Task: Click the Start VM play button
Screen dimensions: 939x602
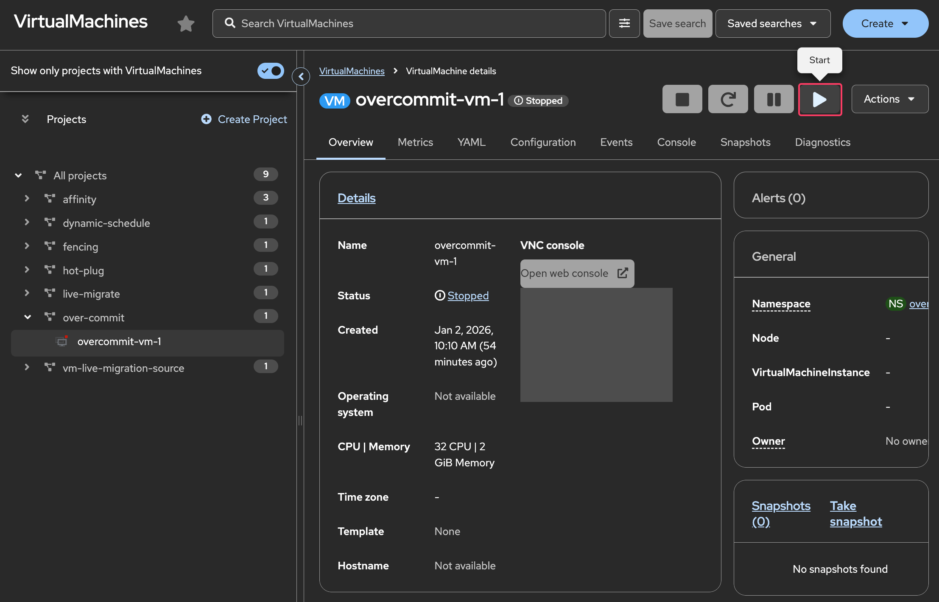Action: 819,100
